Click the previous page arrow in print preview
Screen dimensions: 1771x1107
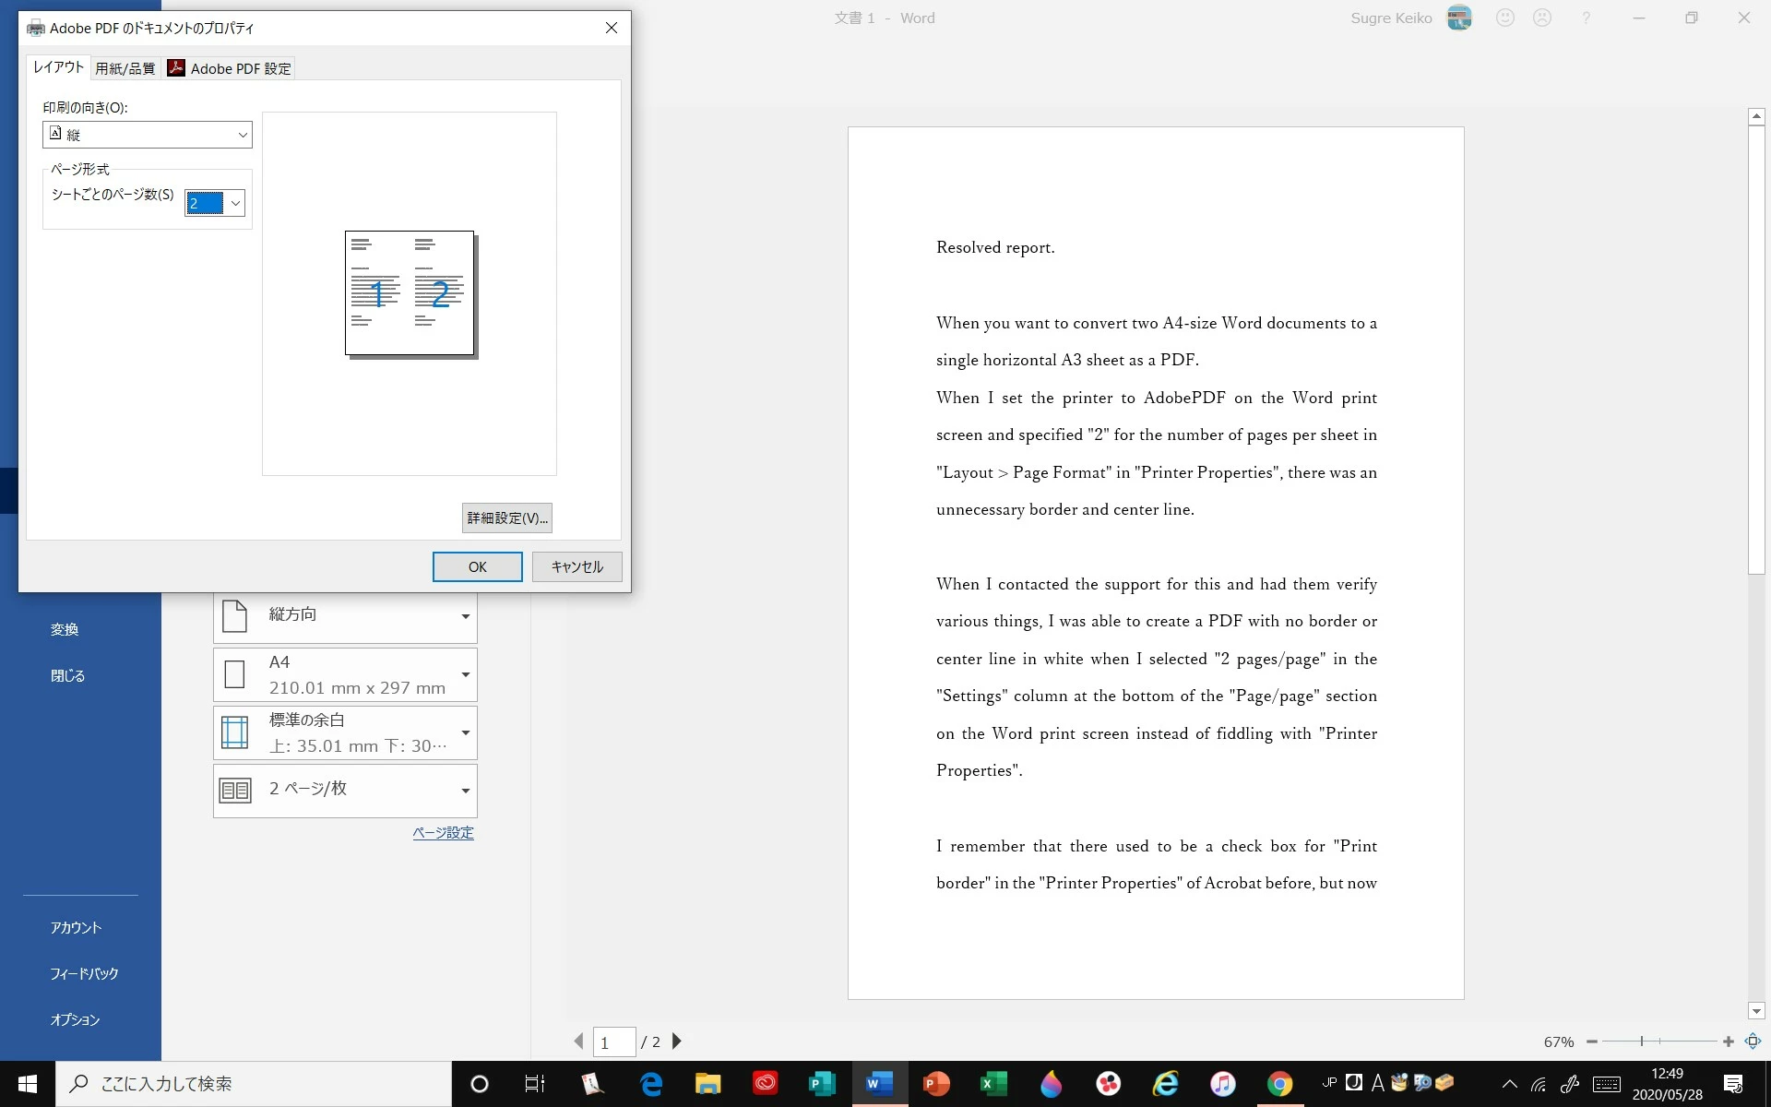pyautogui.click(x=578, y=1042)
